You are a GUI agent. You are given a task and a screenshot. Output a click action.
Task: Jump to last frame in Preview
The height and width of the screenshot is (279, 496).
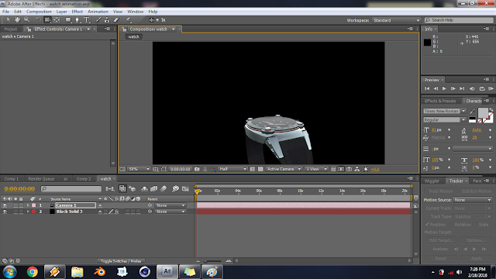pos(462,88)
